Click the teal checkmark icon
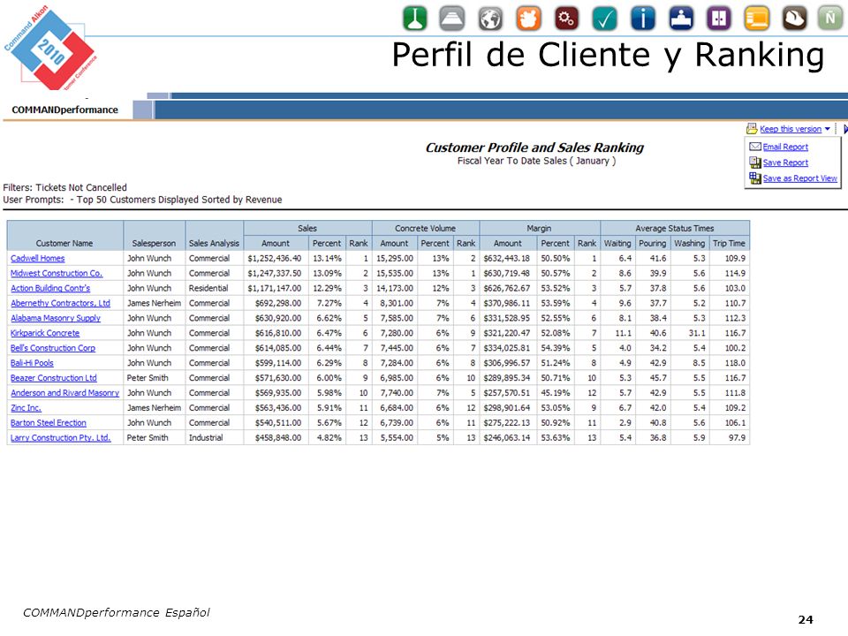Image resolution: width=848 pixels, height=636 pixels. (604, 19)
